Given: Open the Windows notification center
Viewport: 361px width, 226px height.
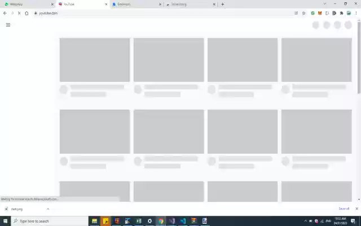Looking at the screenshot, I should click(x=353, y=221).
